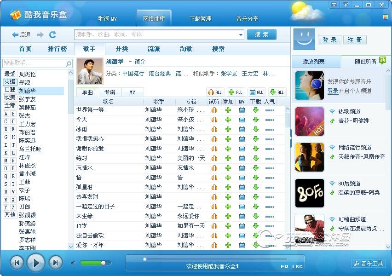The width and height of the screenshot is (392, 276).
Task: Toggle the LRC lyrics display
Action: [x=297, y=266]
